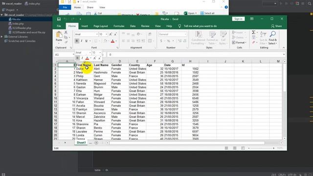Switch to the Page Layout tab
Image resolution: width=313 pixels, height=176 pixels.
point(101,26)
